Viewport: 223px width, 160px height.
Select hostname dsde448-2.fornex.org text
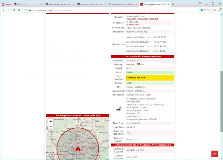pyautogui.click(x=137, y=32)
